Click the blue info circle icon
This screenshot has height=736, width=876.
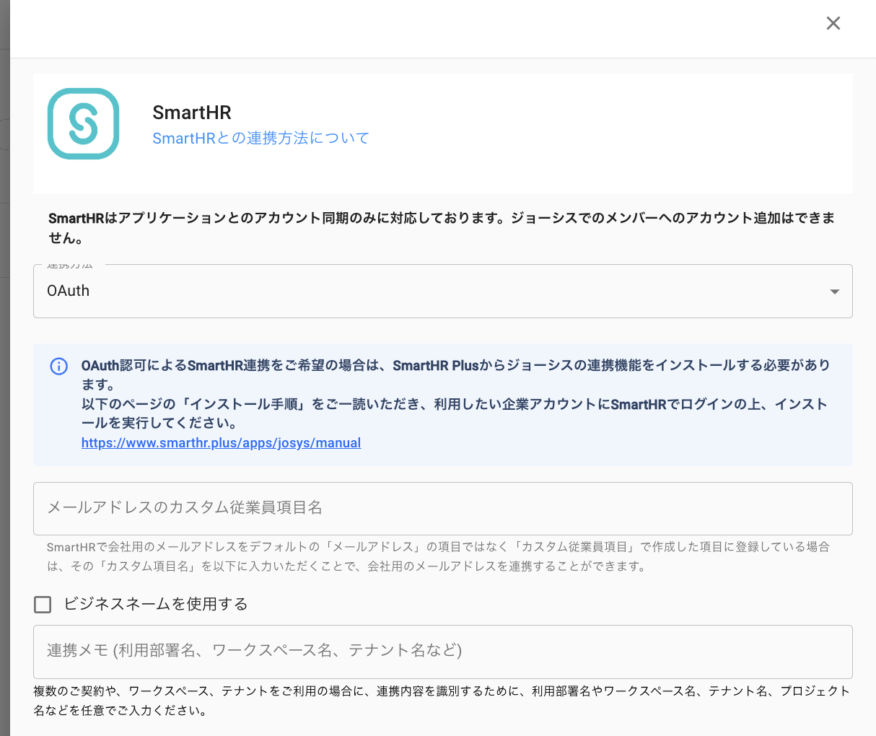(58, 366)
